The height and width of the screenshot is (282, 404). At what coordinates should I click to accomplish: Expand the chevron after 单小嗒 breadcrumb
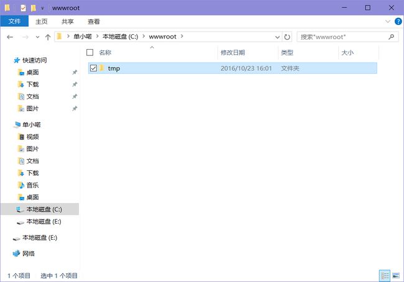[x=98, y=36]
